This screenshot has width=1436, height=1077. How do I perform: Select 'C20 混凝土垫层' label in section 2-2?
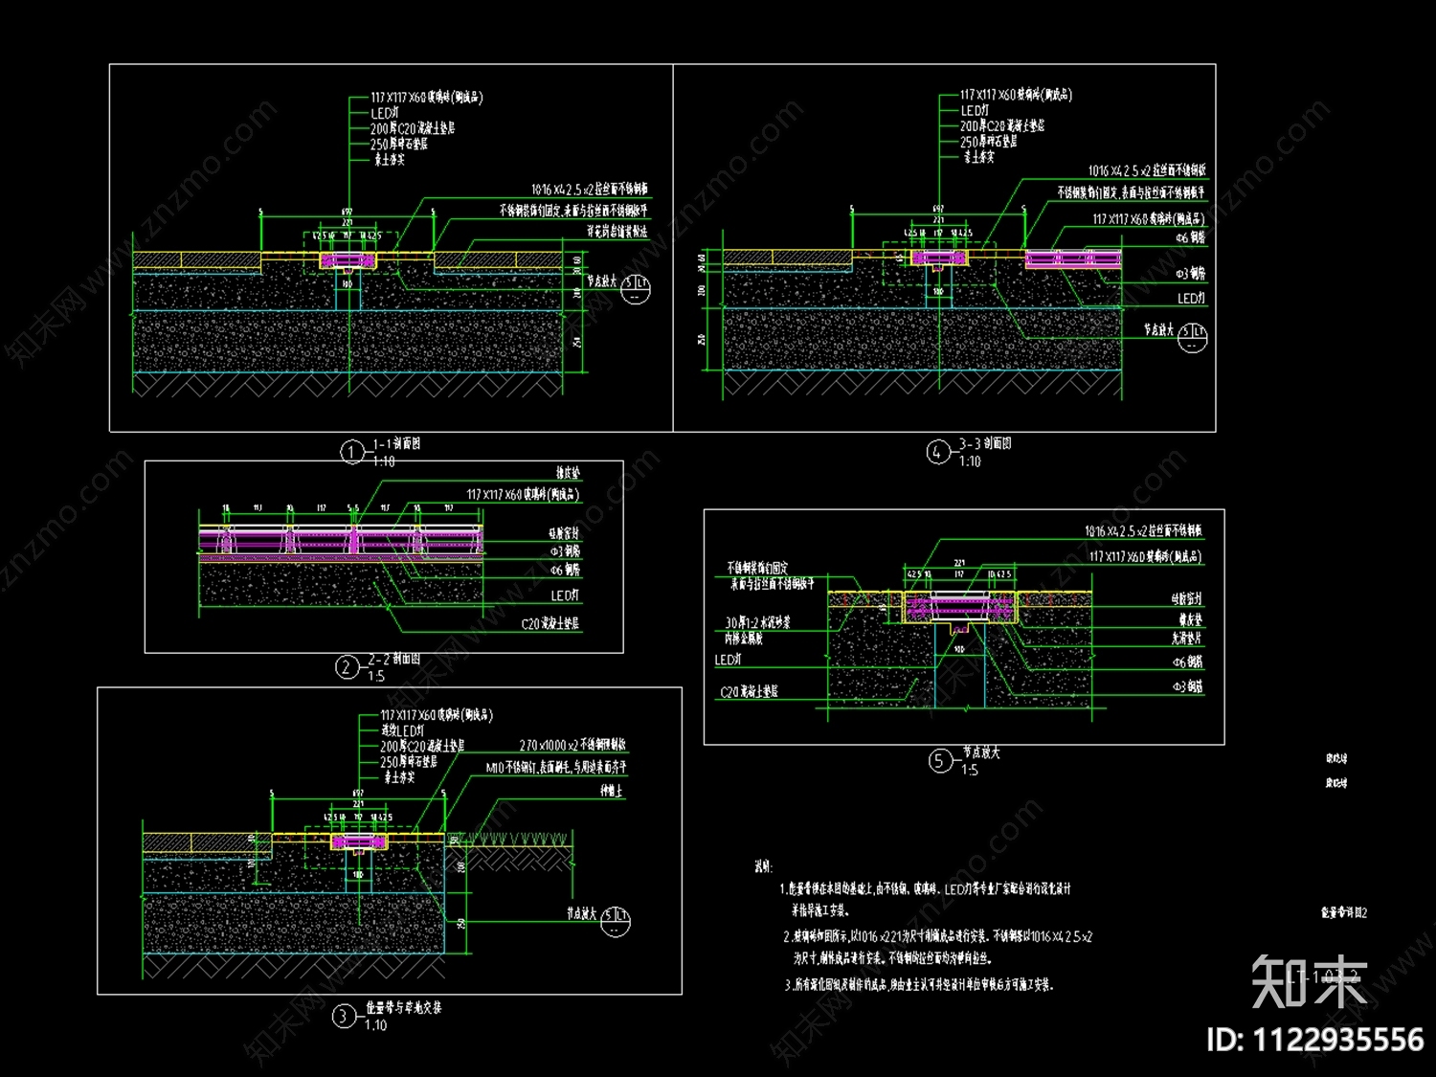550,624
